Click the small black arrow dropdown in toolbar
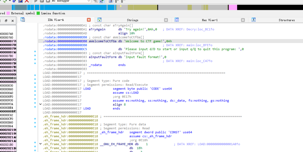 point(10,1)
